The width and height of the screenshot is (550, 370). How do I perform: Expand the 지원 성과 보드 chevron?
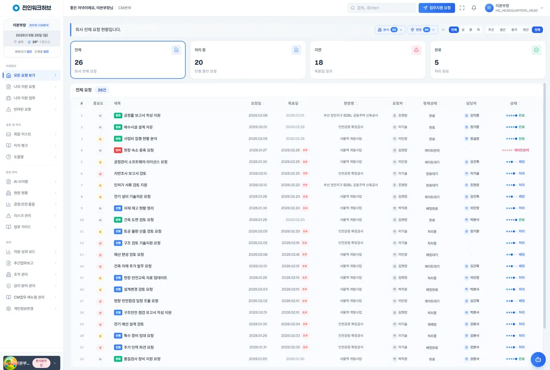(x=55, y=252)
